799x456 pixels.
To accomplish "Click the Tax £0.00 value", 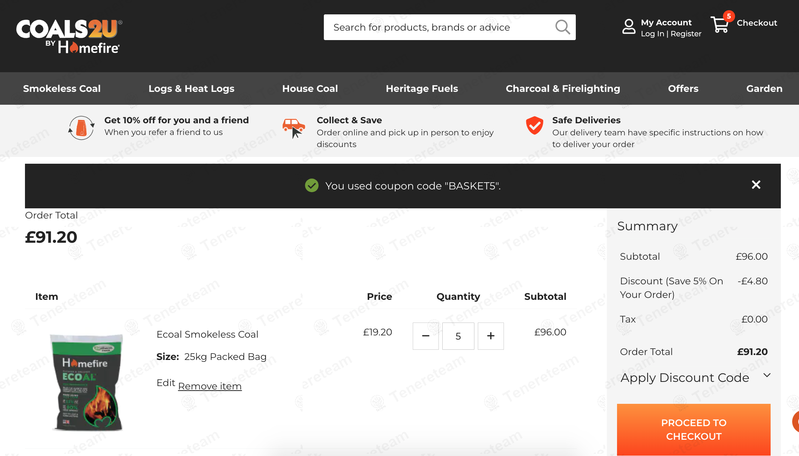I will [754, 319].
